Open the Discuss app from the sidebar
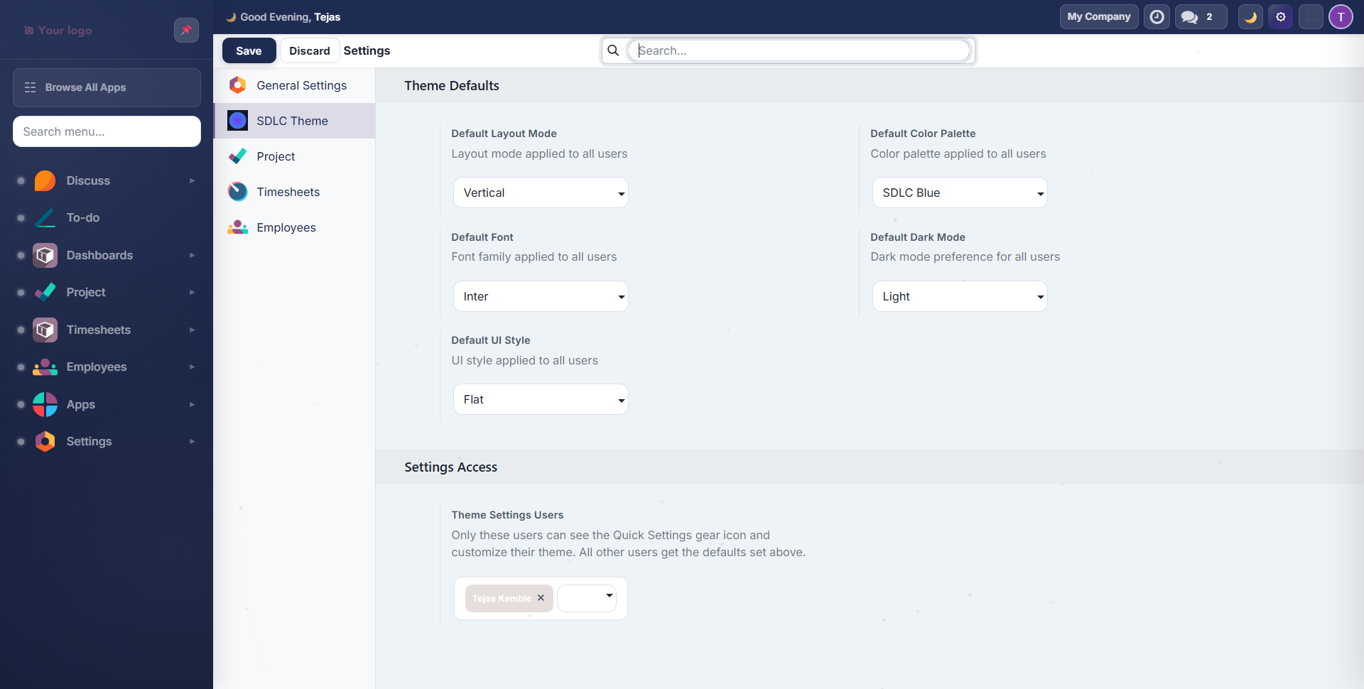Viewport: 1364px width, 689px height. coord(87,180)
